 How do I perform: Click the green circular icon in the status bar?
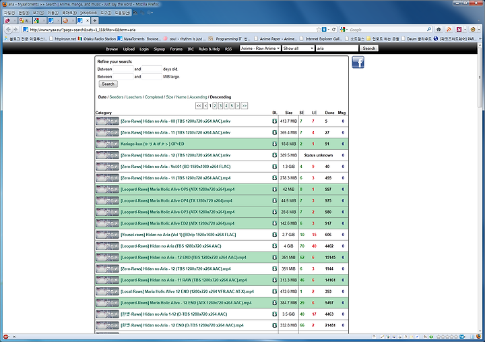coord(431,337)
